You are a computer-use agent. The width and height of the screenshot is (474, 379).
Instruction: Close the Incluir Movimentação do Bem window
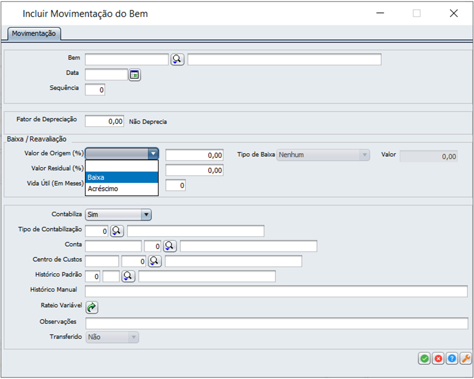pos(453,13)
